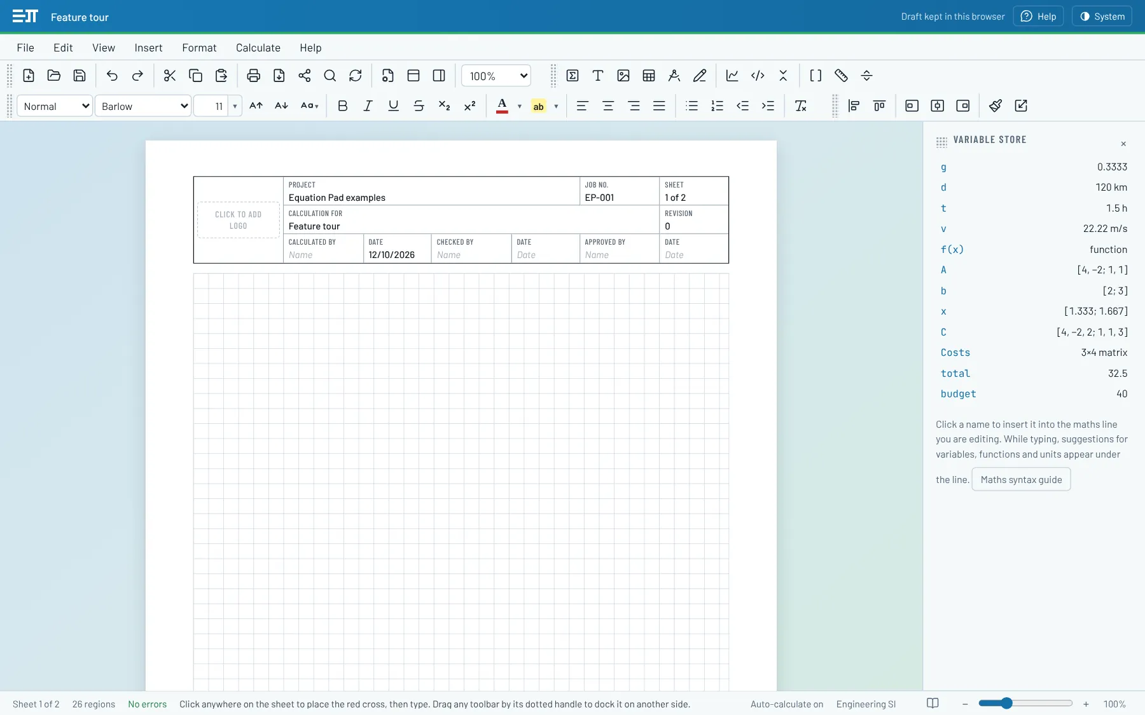Redo the last action

[137, 76]
